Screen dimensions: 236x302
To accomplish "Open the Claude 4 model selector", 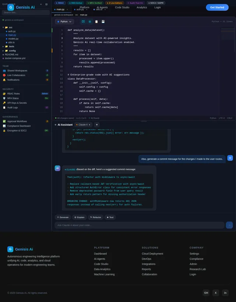I will (x=83, y=125).
